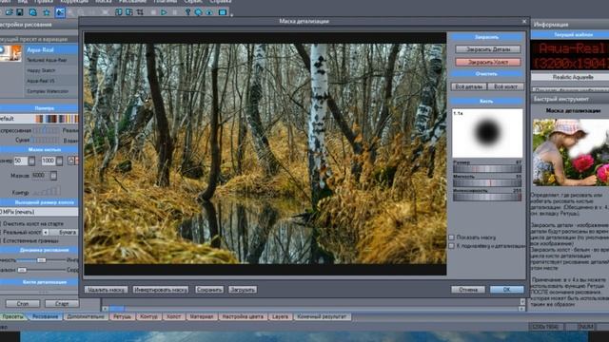Click second of the two window-layout toolbar icons

point(129,12)
